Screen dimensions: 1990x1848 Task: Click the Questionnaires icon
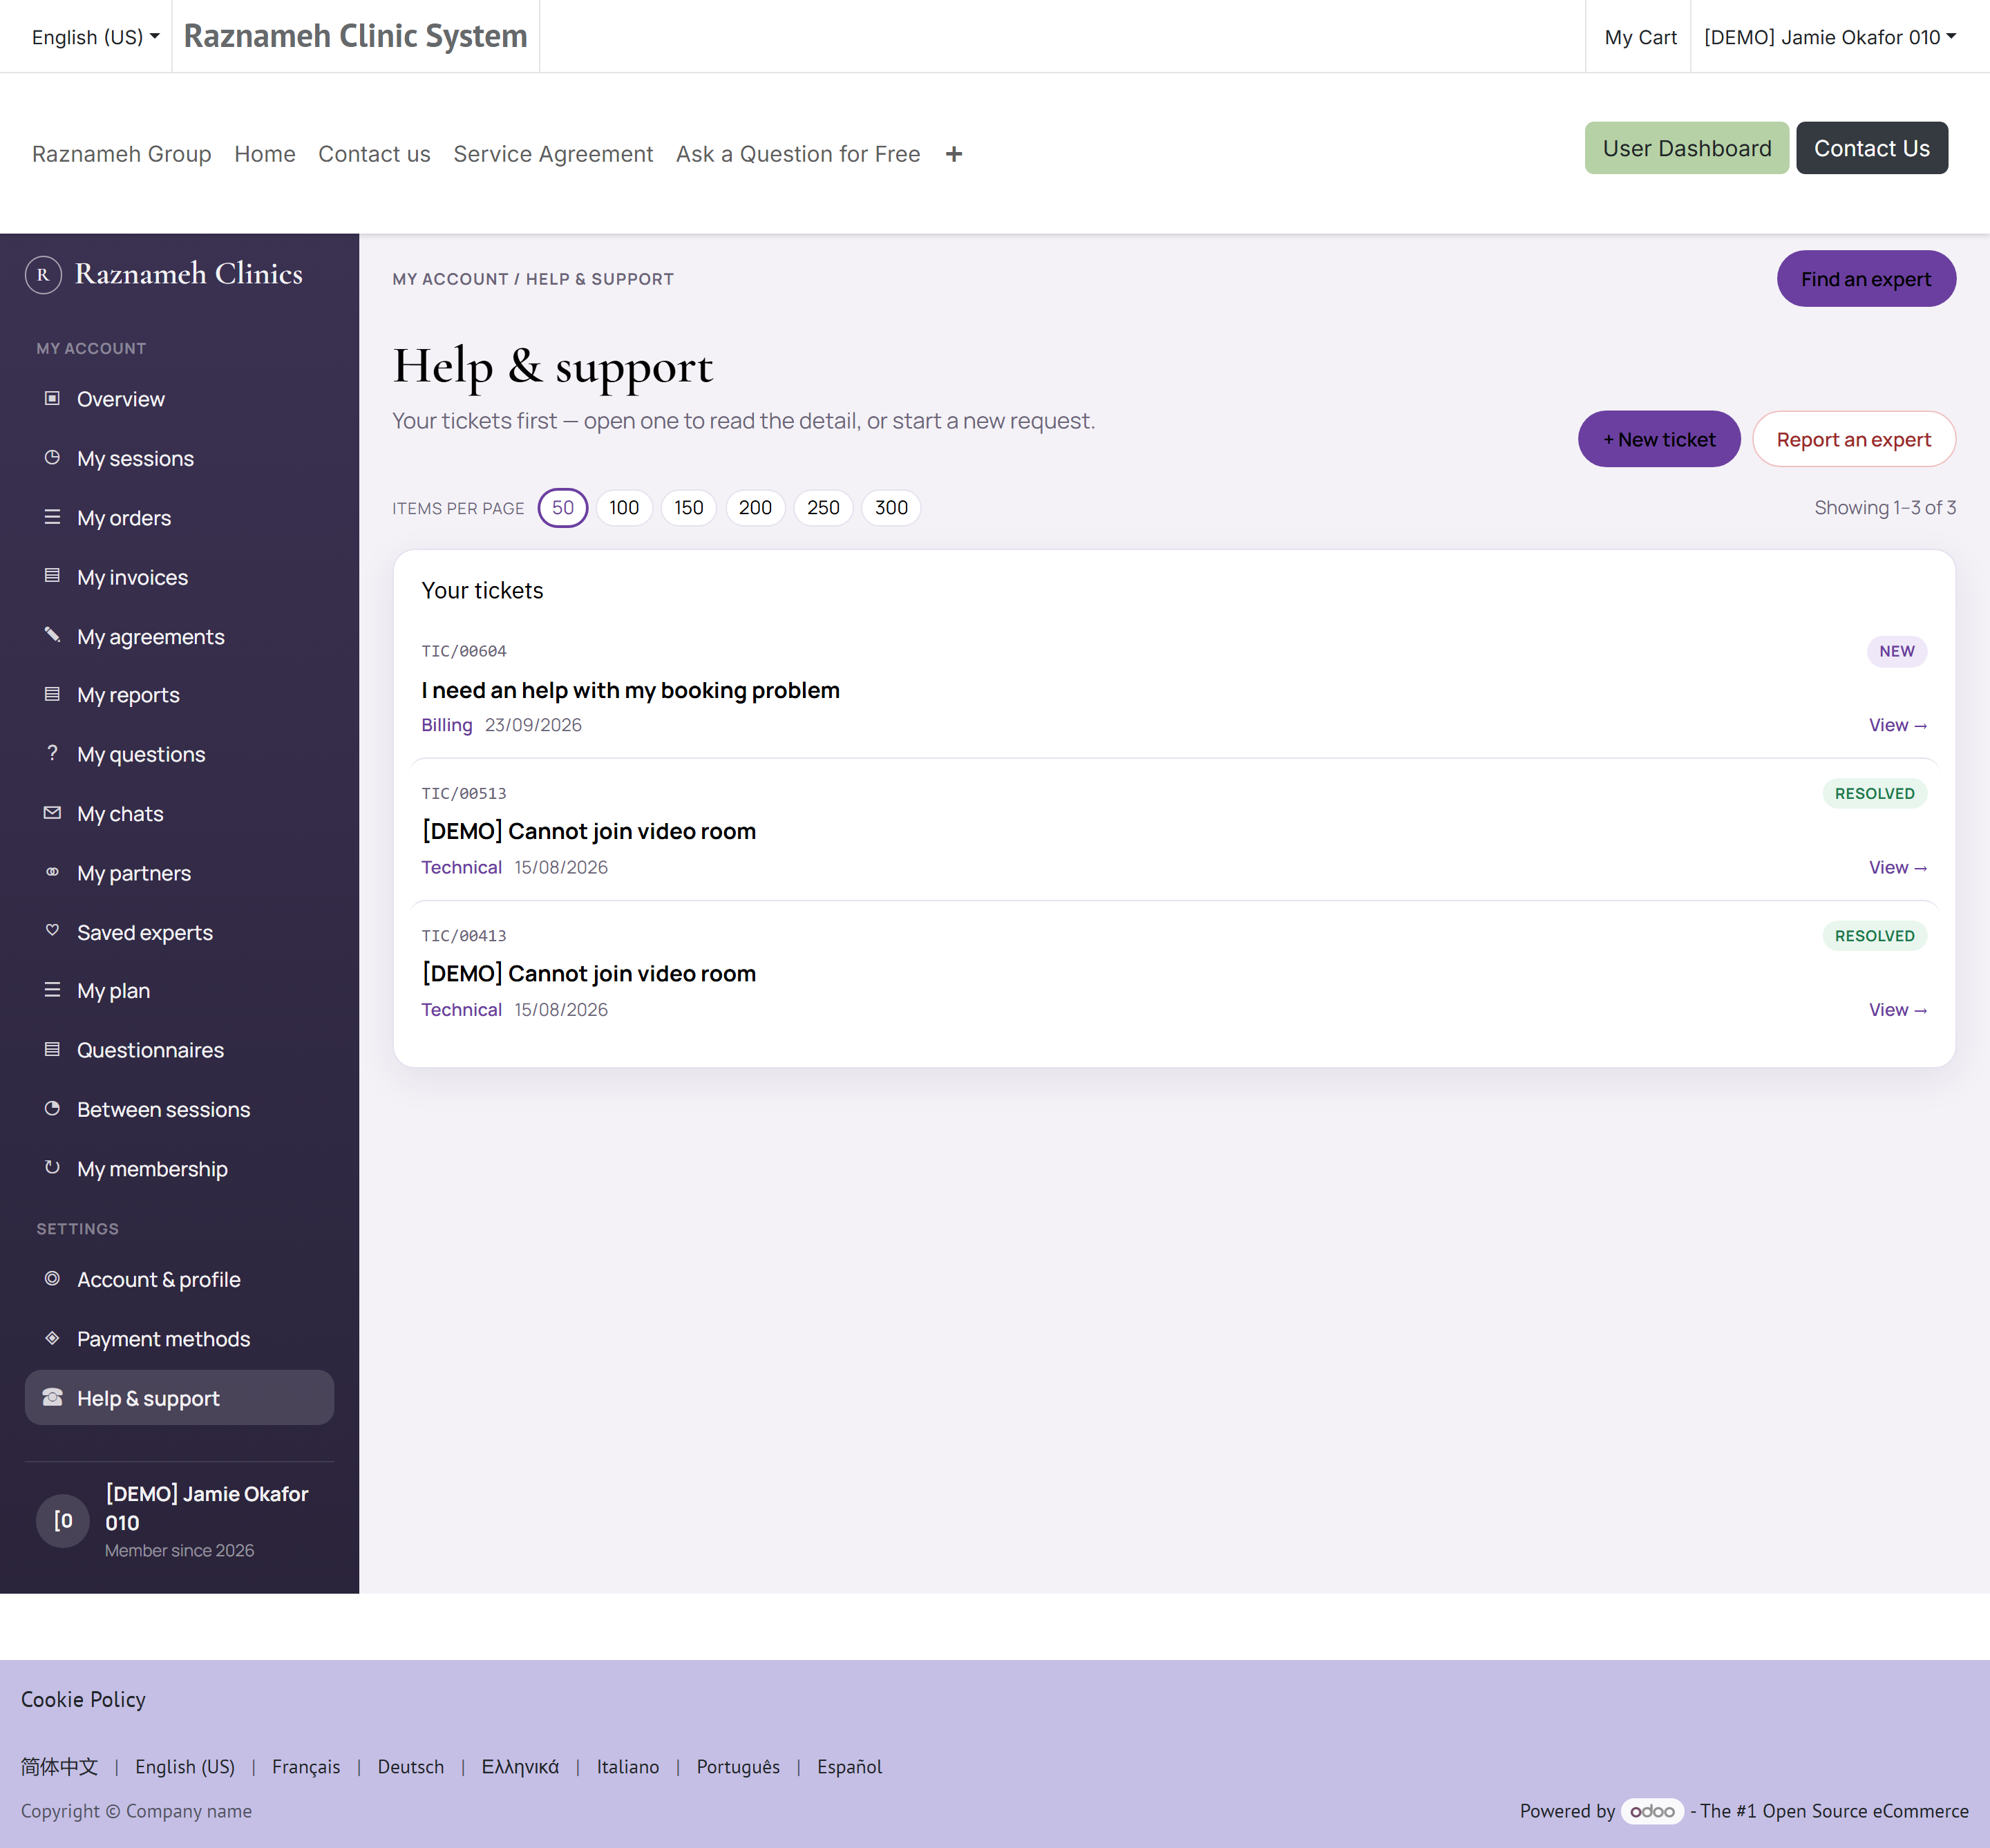coord(52,1049)
